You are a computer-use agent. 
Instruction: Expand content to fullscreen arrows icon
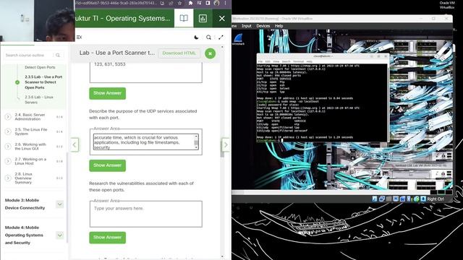point(221,37)
